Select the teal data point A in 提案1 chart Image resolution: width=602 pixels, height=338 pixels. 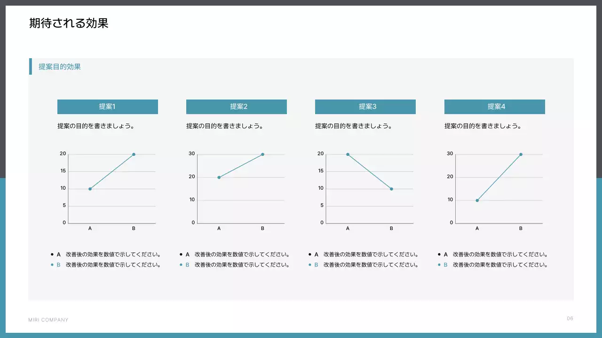pos(89,188)
